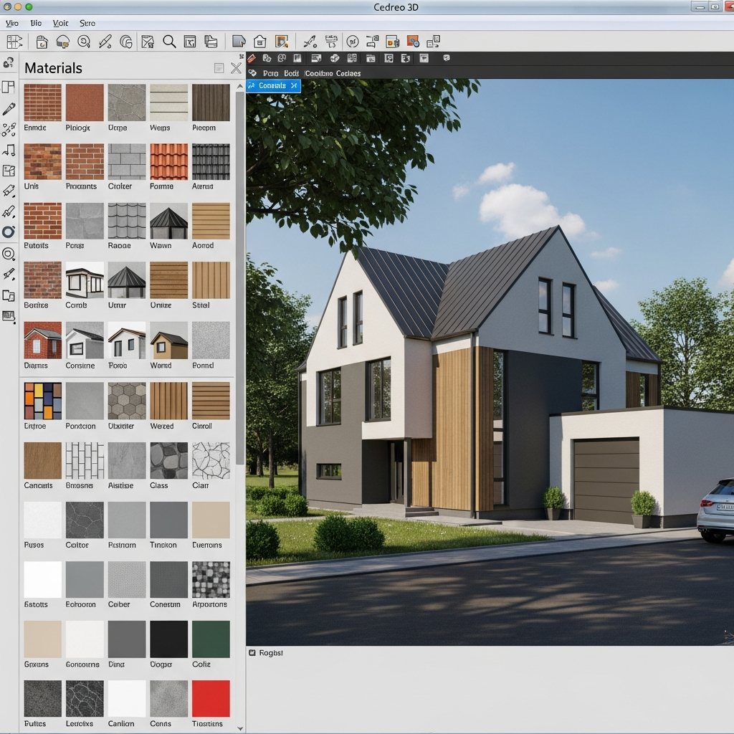Image resolution: width=734 pixels, height=734 pixels.
Task: Pick the red Tiostiens color swatch
Action: click(211, 699)
